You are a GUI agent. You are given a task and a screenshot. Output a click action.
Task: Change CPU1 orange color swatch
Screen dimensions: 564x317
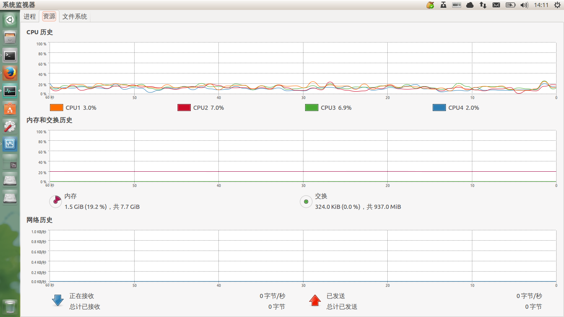pos(56,108)
